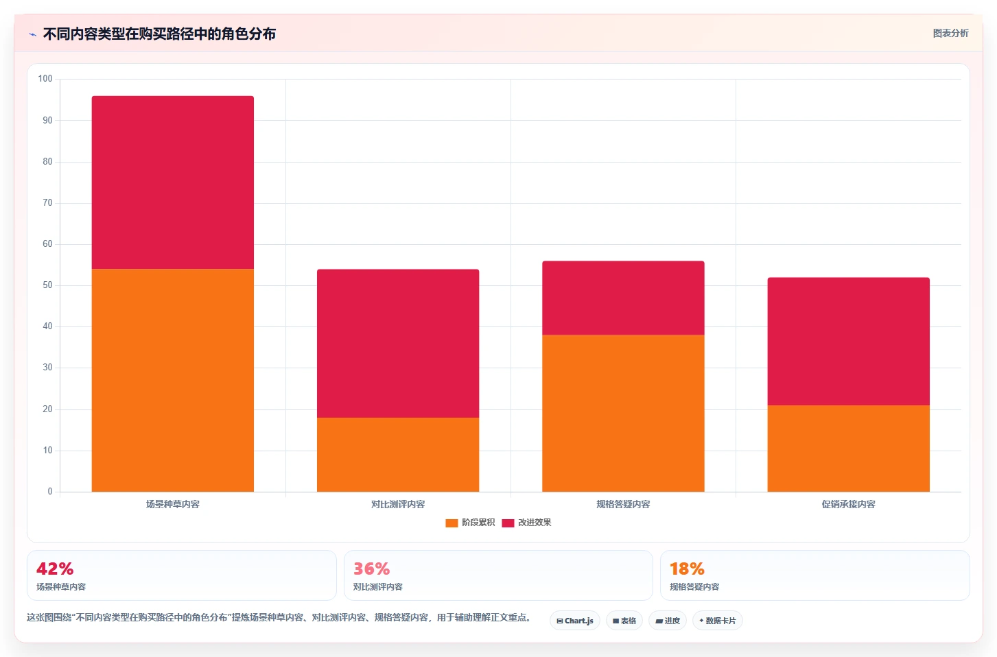The width and height of the screenshot is (997, 657).
Task: Click the 阶段累积 legend label
Action: pyautogui.click(x=478, y=523)
